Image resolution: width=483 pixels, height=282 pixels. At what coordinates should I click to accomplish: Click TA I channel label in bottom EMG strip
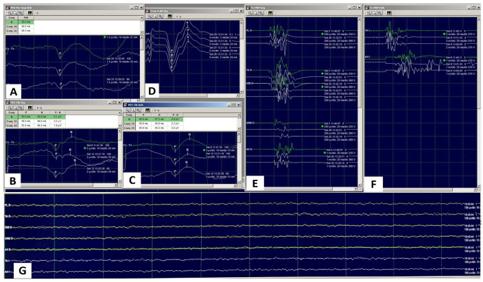click(x=7, y=261)
